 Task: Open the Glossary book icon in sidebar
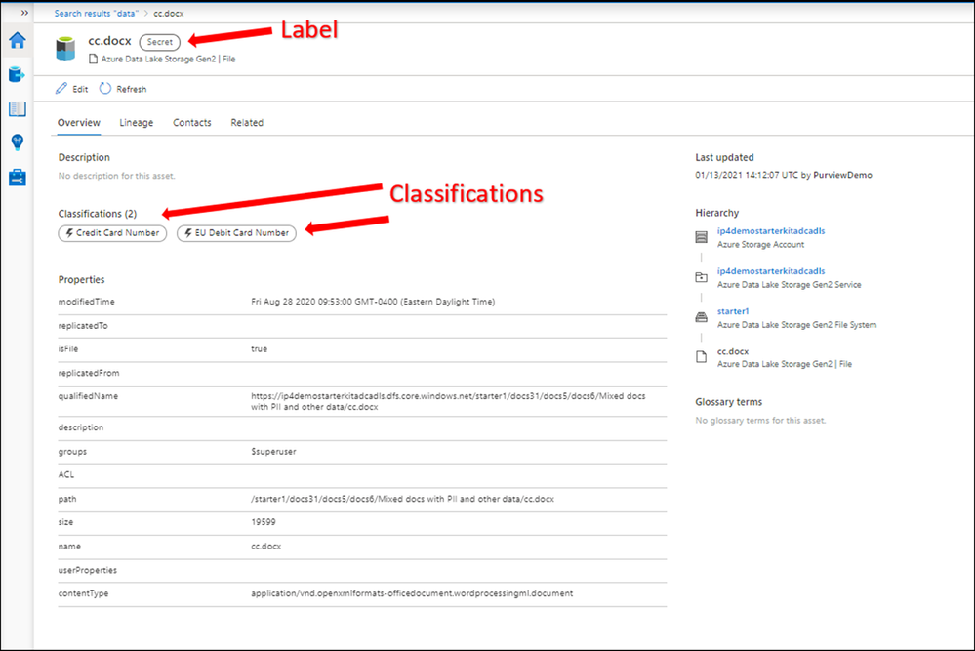(18, 109)
